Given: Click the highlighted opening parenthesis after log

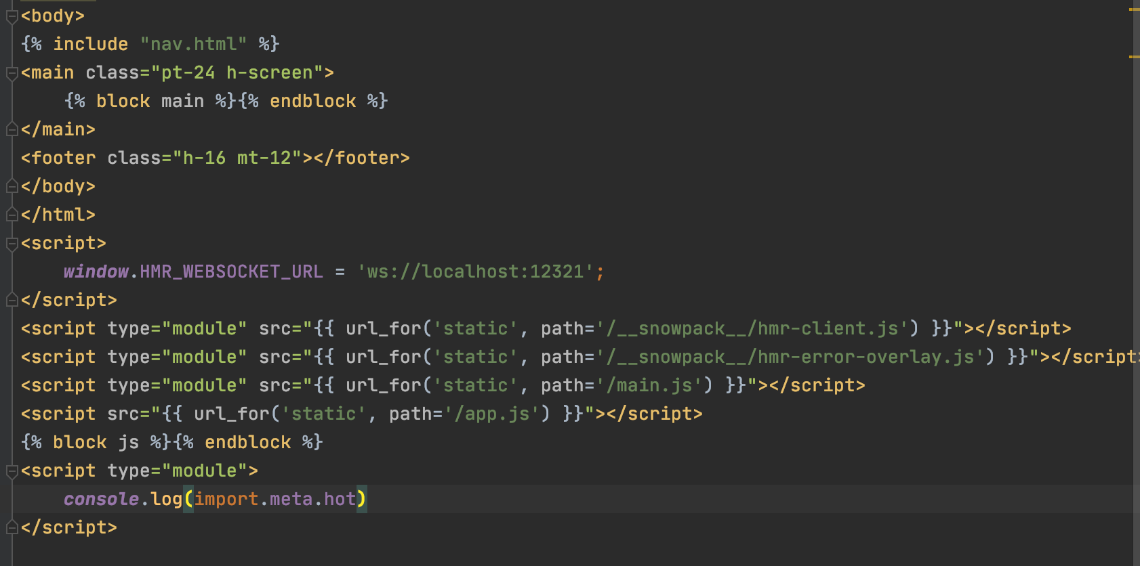Looking at the screenshot, I should click(188, 499).
